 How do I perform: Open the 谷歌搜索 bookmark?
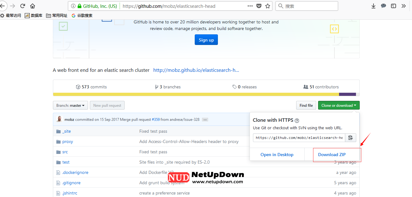(x=82, y=15)
